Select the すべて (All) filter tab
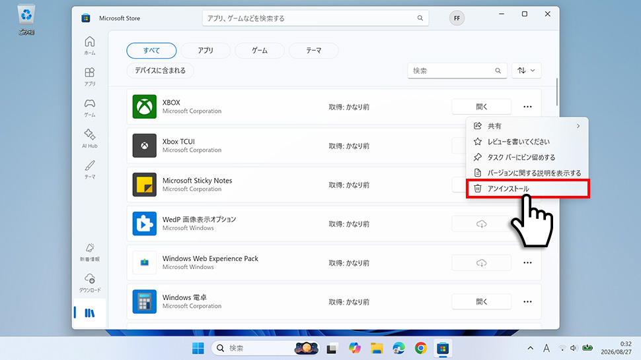The image size is (641, 360). tap(151, 51)
